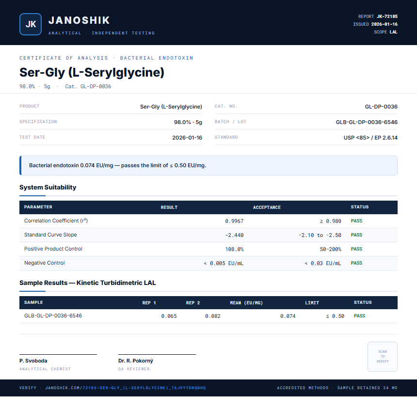Select the Analytical Chemist title
417x410 pixels.
45,369
